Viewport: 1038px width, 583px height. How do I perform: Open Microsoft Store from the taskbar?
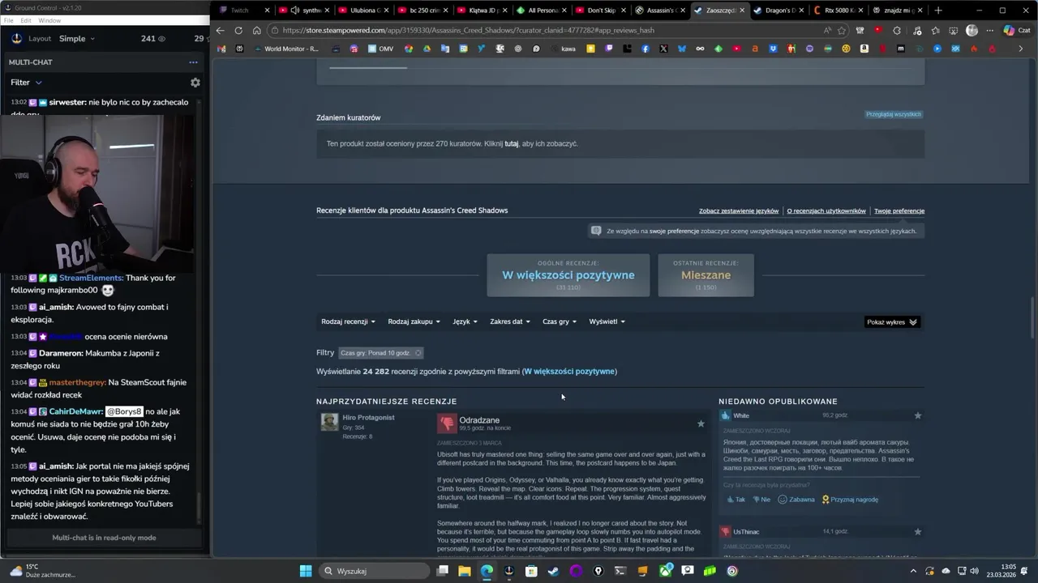click(x=531, y=571)
